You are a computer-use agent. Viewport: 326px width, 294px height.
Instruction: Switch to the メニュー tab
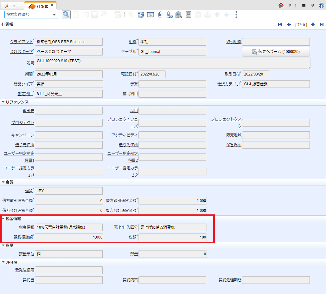point(12,6)
